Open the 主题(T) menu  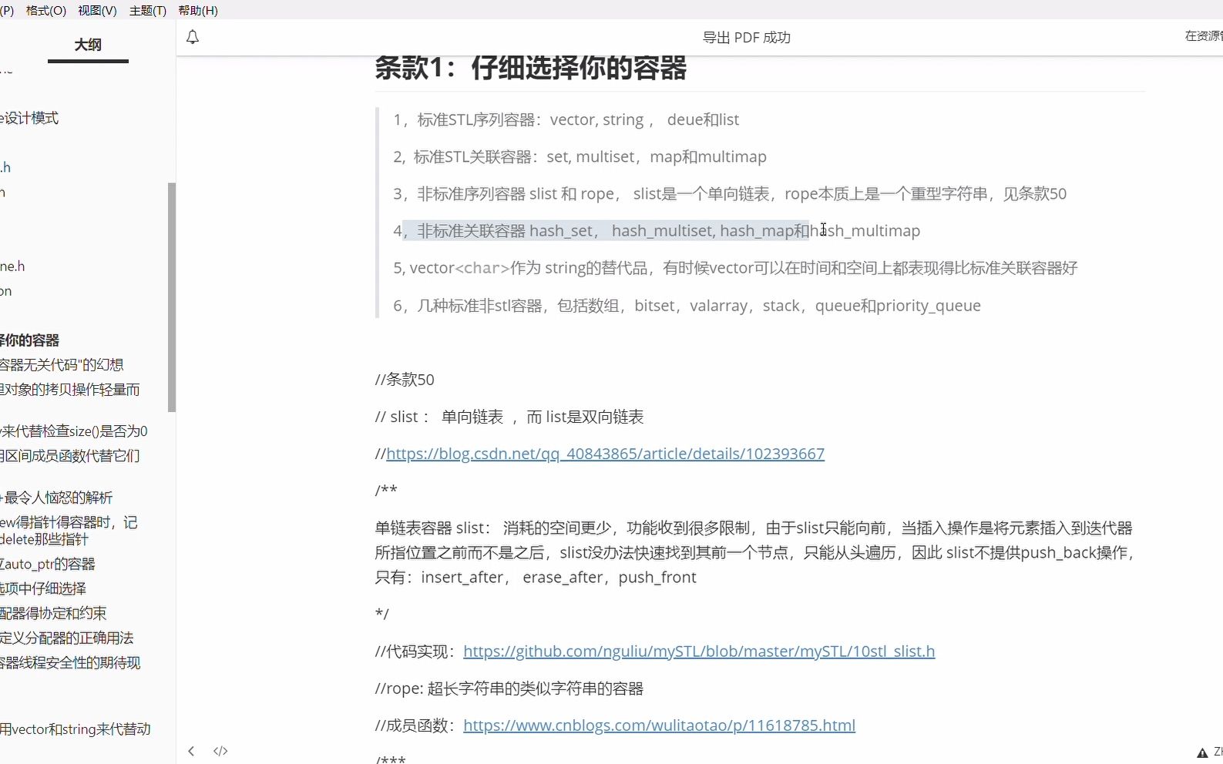pos(147,10)
